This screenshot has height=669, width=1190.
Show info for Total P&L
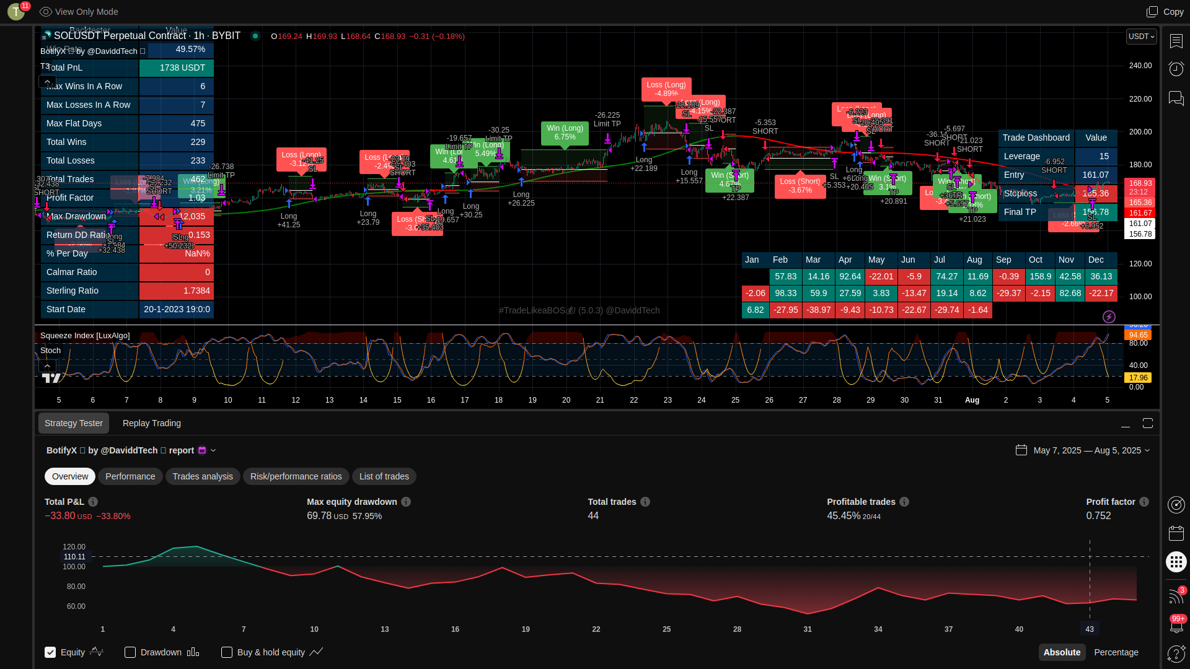[x=93, y=502]
